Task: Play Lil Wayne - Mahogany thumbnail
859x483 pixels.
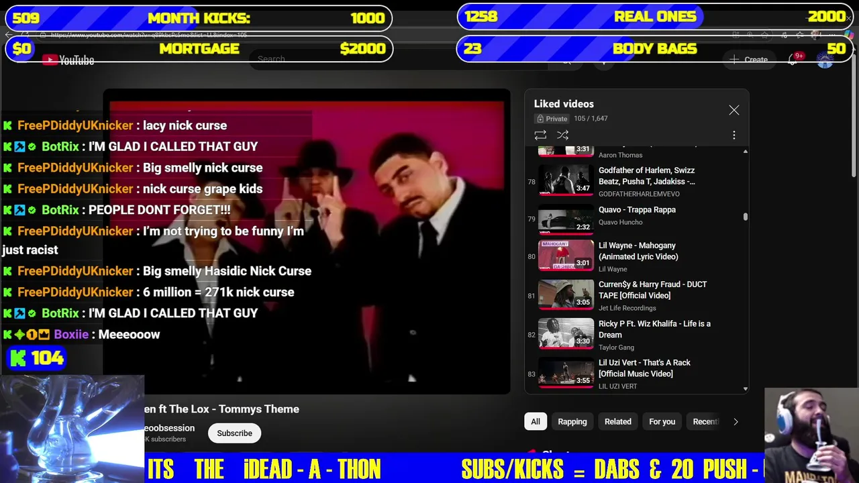Action: coord(566,255)
